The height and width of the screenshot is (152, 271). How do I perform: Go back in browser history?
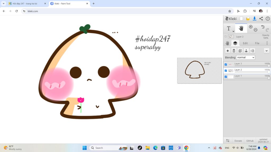pyautogui.click(x=4, y=11)
